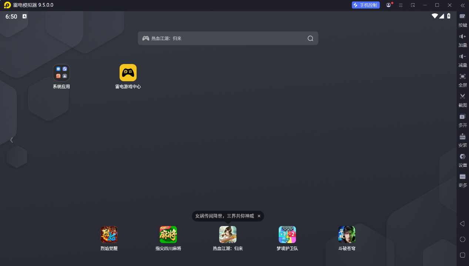This screenshot has width=469, height=266.
Task: Enter 全屏 fullscreen mode
Action: coord(463,80)
